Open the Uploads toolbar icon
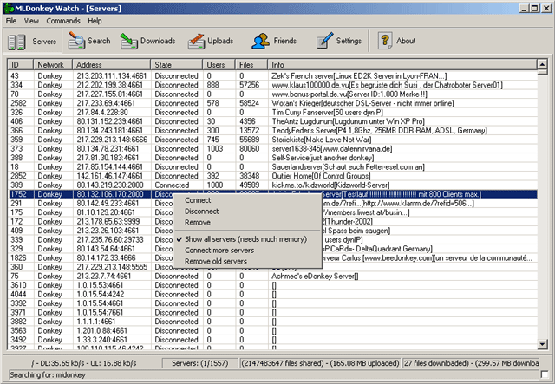Screen dimensions: 555x384 point(197,41)
